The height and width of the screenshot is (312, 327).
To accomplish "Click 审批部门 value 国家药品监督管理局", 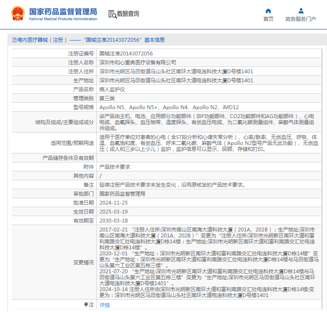I will click(x=122, y=194).
